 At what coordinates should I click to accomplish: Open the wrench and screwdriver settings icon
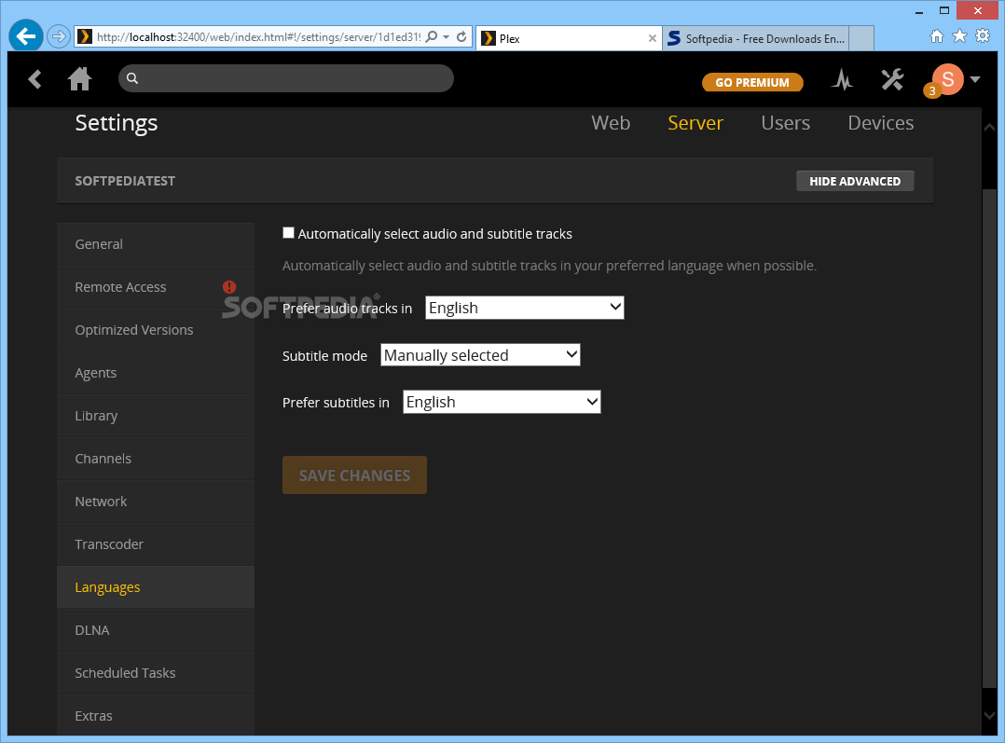(x=891, y=79)
